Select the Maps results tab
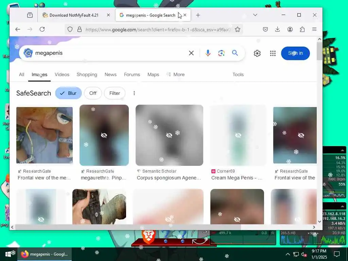Image resolution: width=348 pixels, height=261 pixels. coord(153,74)
